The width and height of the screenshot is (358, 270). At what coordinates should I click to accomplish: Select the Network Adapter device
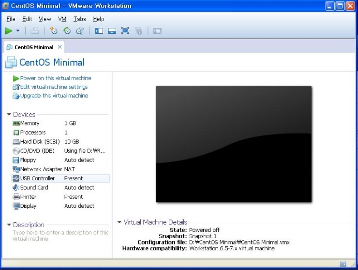click(41, 169)
